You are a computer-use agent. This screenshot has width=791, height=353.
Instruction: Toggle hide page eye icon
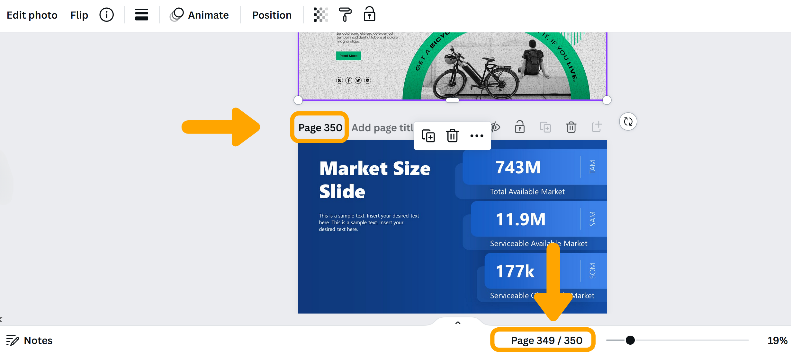[496, 127]
